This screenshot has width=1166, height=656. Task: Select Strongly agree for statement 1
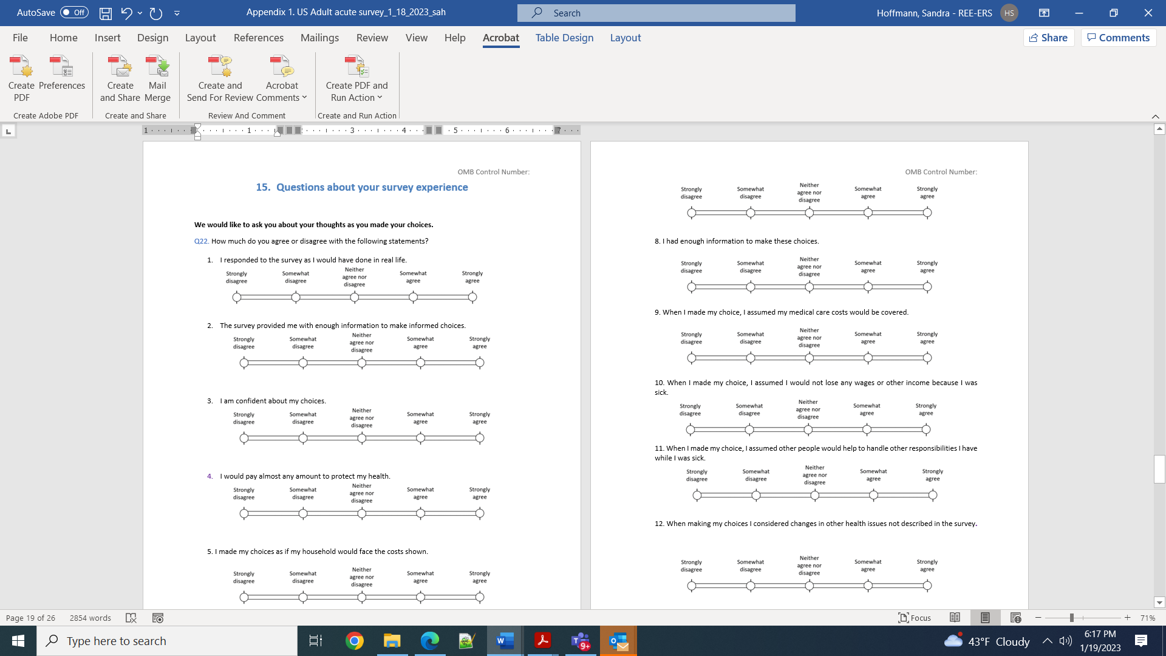coord(472,297)
